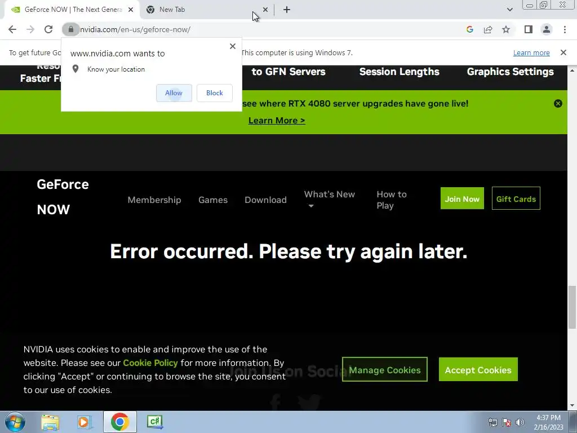Select the Graphics Settings heading
The image size is (577, 433).
point(511,72)
